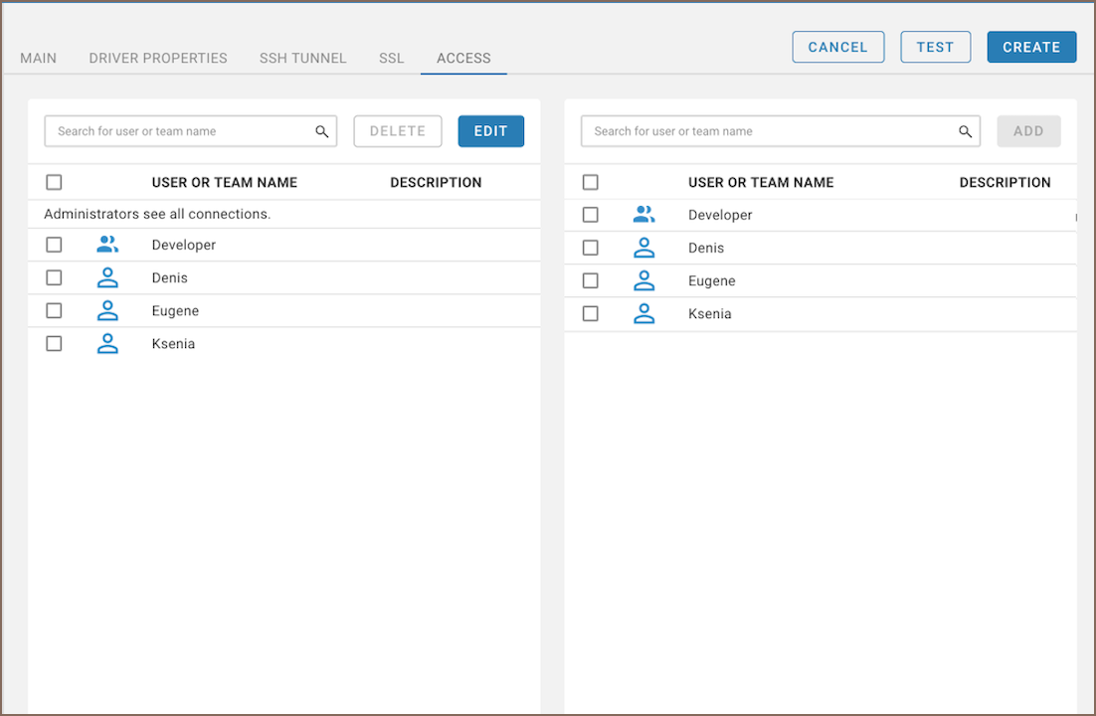Go to the Main tab
1096x716 pixels.
tap(39, 59)
